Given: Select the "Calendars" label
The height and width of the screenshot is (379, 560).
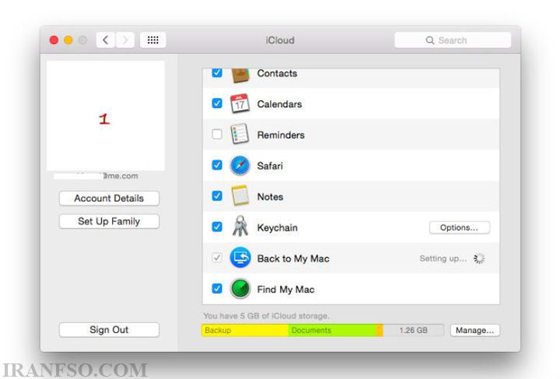Looking at the screenshot, I should coord(279,104).
